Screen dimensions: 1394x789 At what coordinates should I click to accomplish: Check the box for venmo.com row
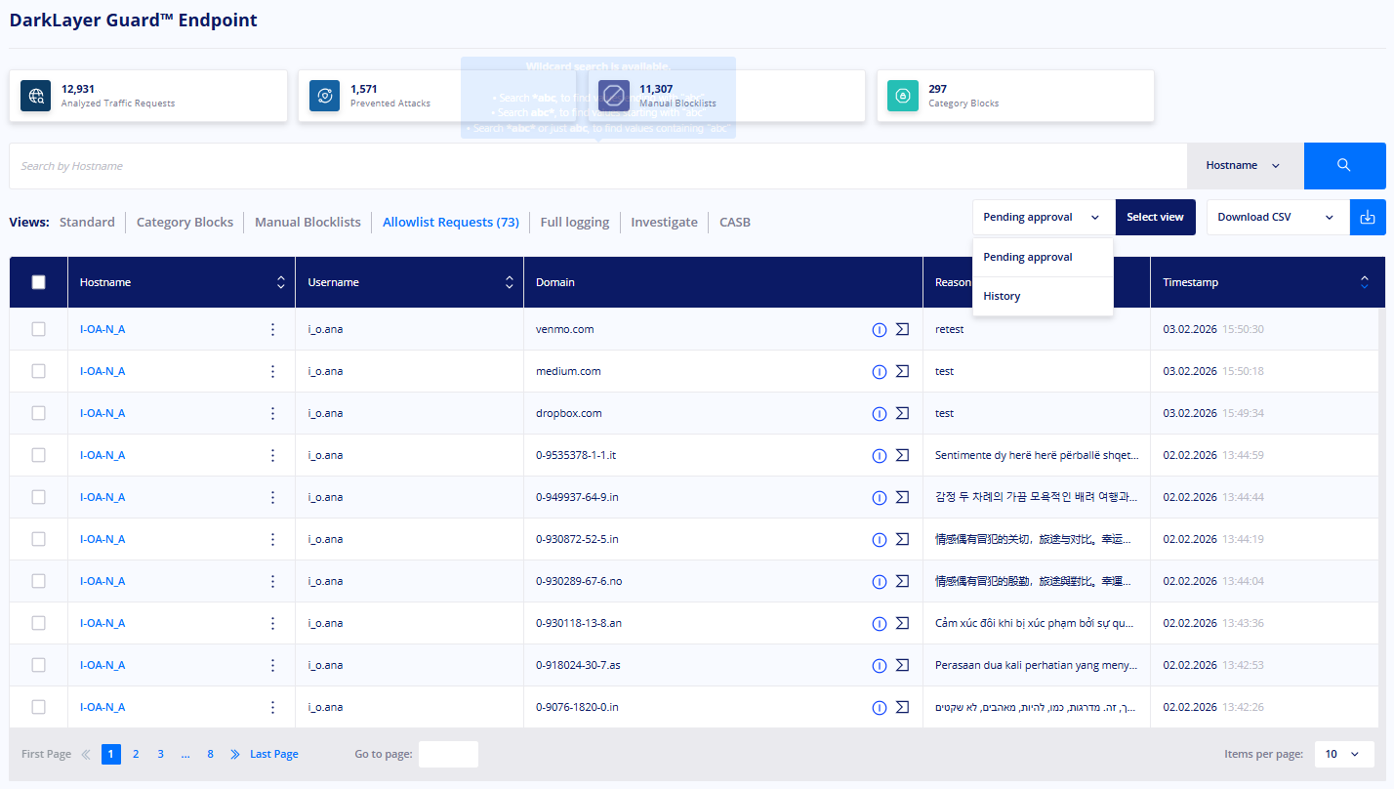(x=39, y=329)
